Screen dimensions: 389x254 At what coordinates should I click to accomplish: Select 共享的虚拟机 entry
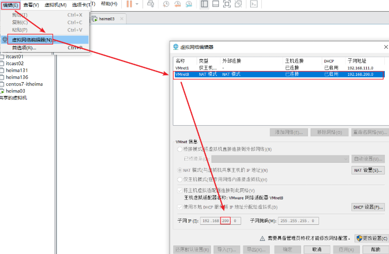[13, 98]
